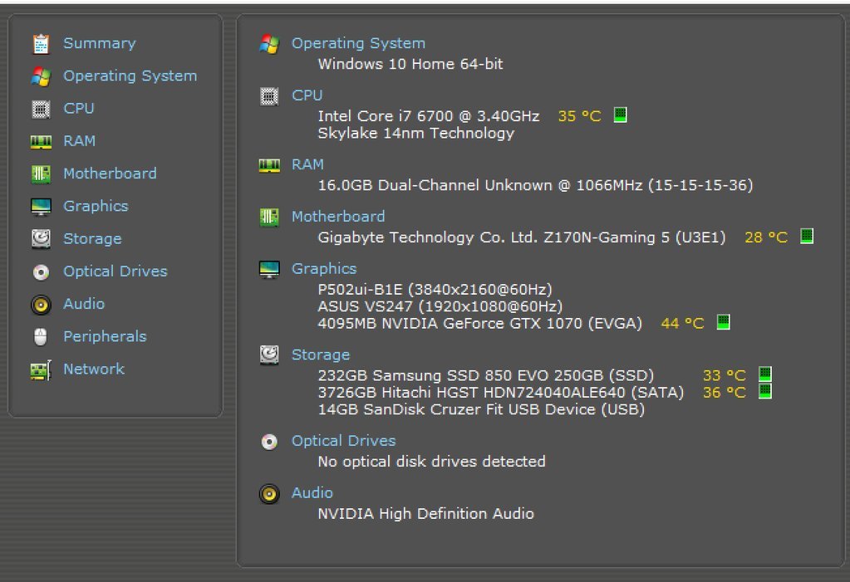
Task: Open the CPU heading link in summary
Action: [307, 95]
